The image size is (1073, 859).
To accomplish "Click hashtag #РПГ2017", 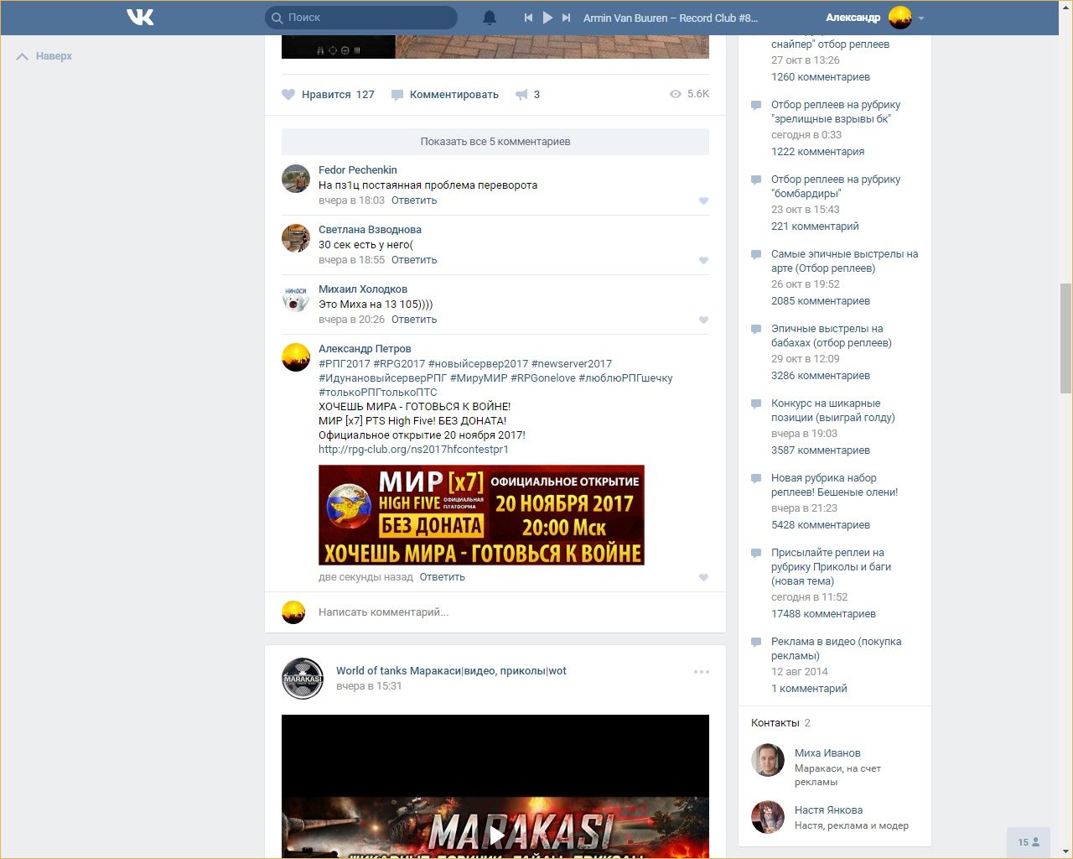I will point(345,364).
